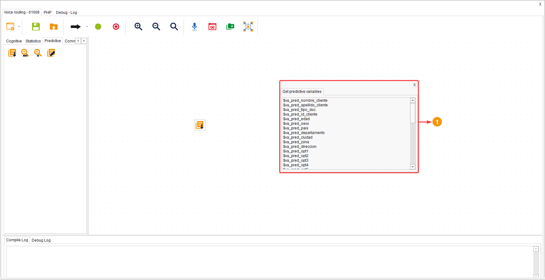
Task: Zoom out with the minus magnifier
Action: tap(156, 27)
